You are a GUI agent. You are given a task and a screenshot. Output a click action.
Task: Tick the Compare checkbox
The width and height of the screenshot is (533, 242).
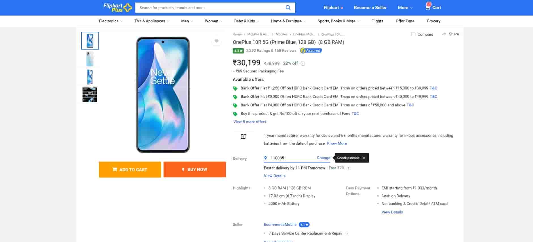[x=413, y=34]
